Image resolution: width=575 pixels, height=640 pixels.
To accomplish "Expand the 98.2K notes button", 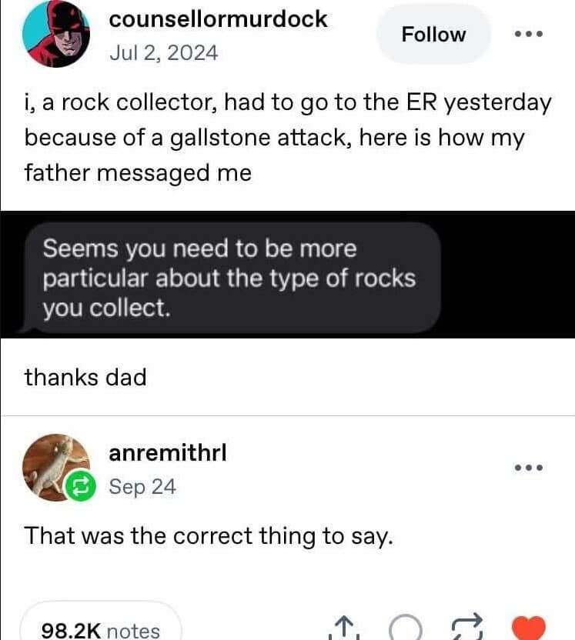I will tap(100, 628).
